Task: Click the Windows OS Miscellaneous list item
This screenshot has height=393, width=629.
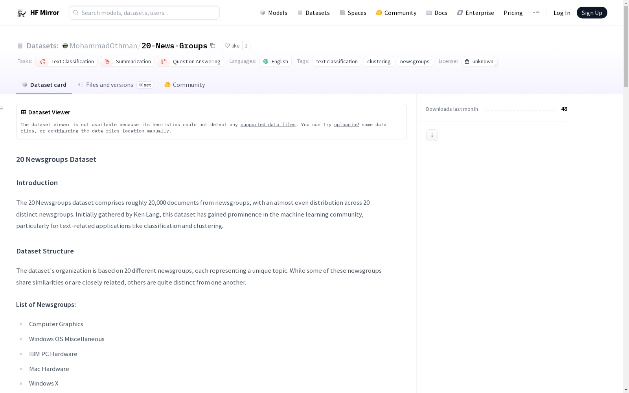Action: click(67, 339)
